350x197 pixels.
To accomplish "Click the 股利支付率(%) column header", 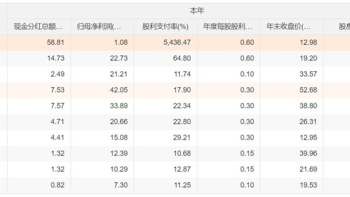I will [165, 27].
